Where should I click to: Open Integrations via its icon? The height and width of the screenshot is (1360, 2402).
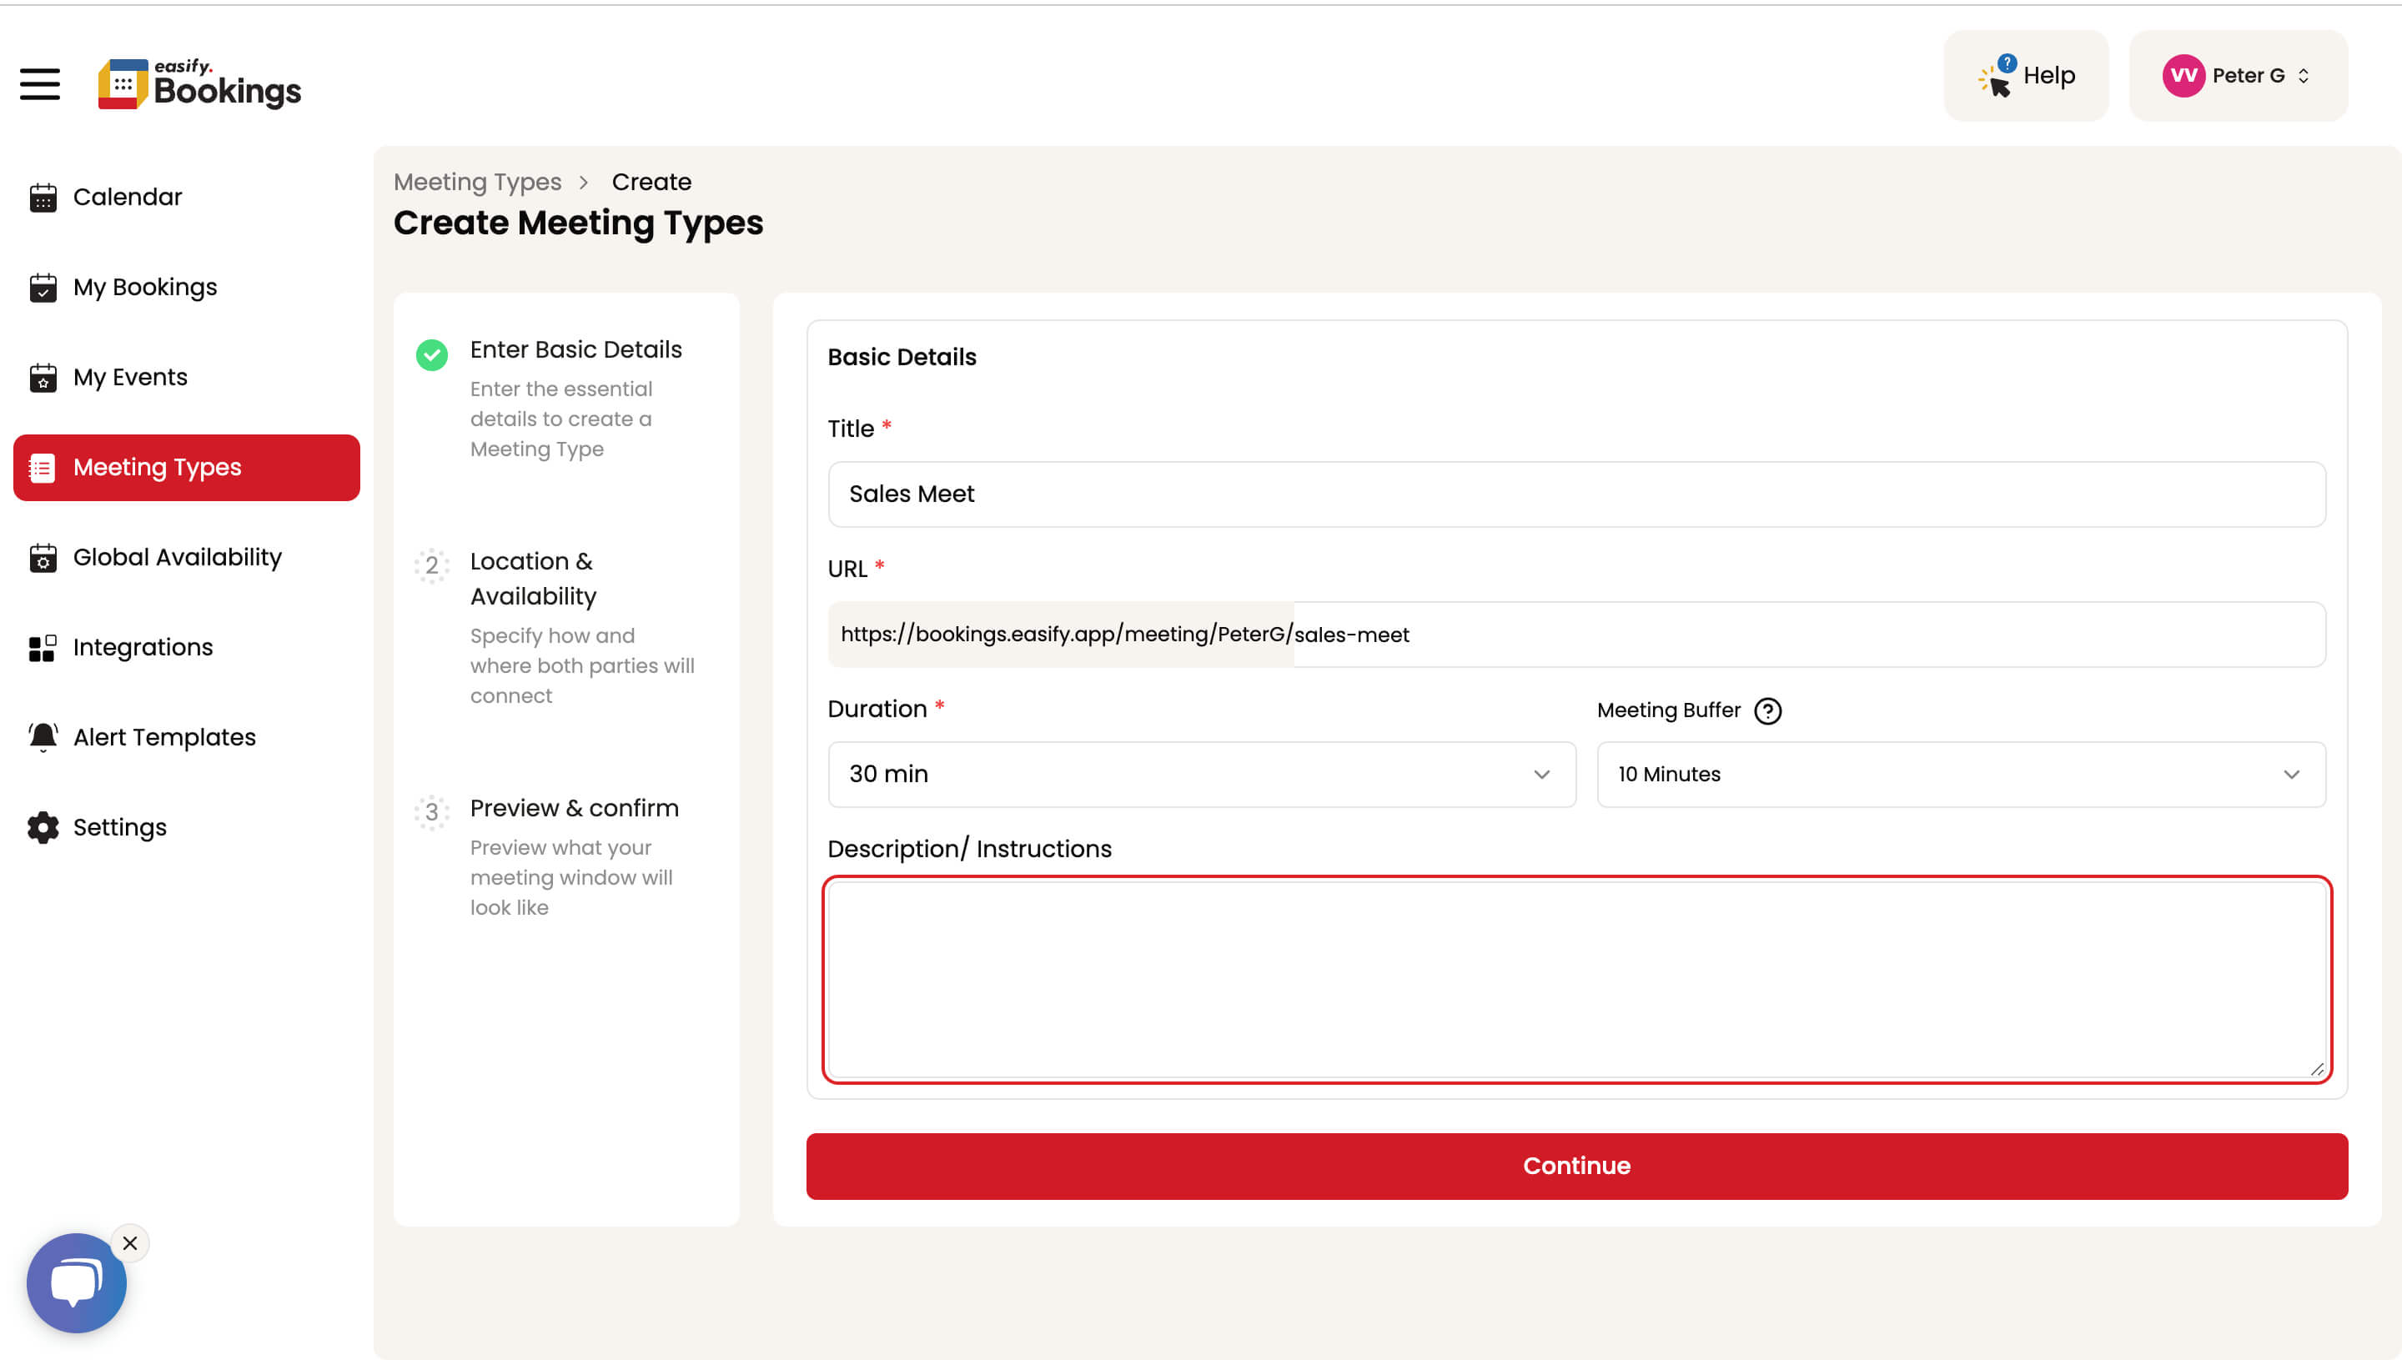[x=43, y=647]
